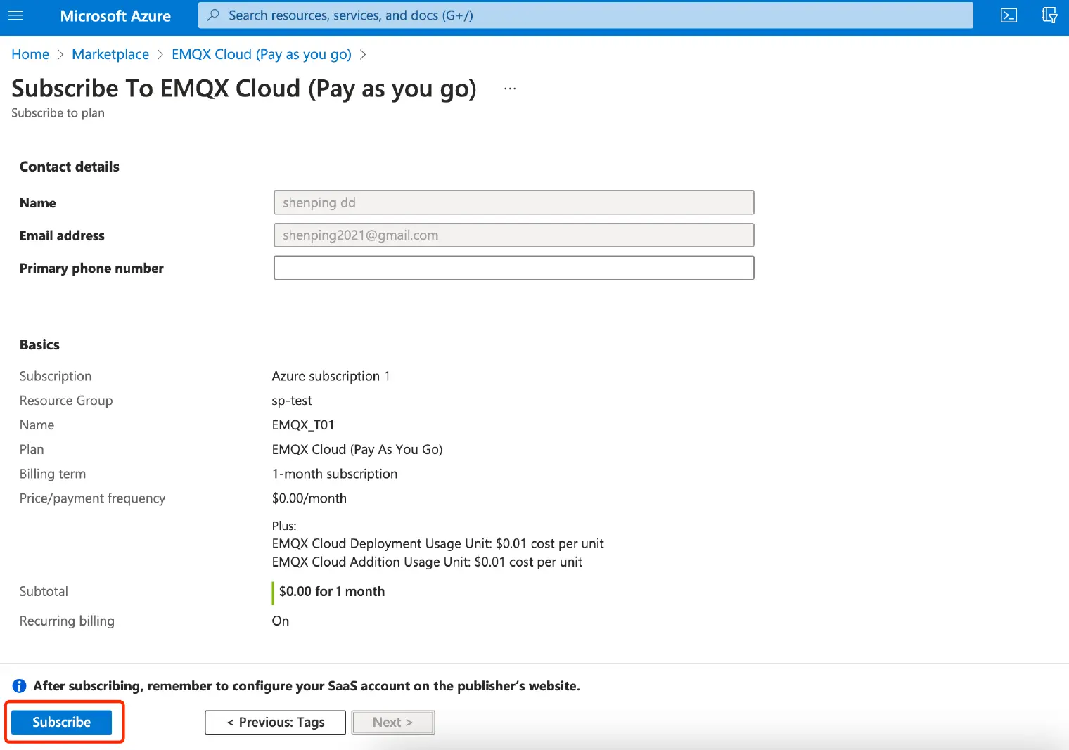
Task: Go to the Marketplace breadcrumb
Action: 110,54
